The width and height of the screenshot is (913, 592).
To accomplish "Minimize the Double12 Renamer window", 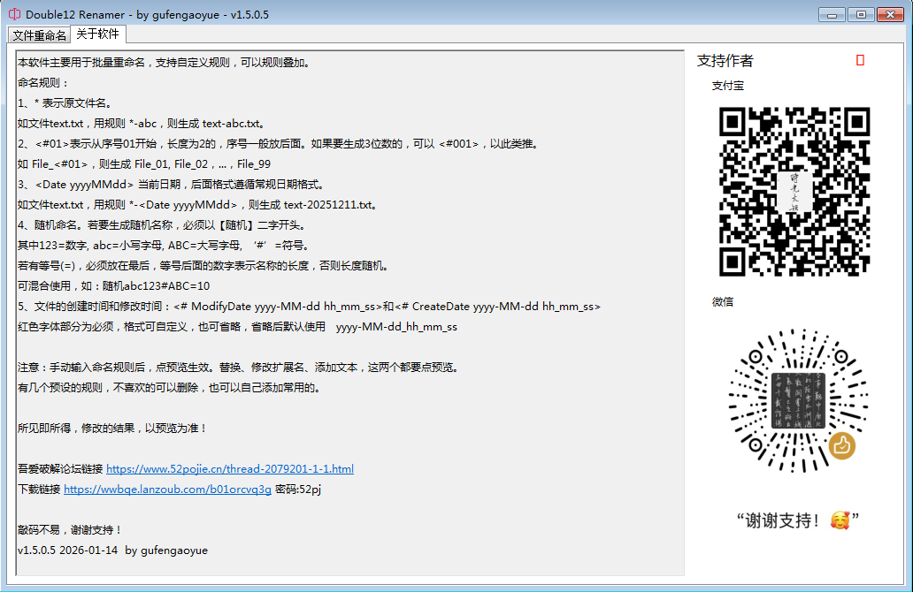I will tap(833, 14).
